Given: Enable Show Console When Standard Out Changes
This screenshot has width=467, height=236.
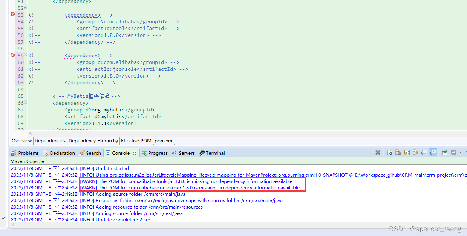Looking at the screenshot, I should click(x=424, y=152).
